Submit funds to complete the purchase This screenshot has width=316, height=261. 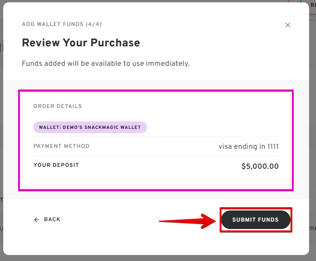click(255, 220)
